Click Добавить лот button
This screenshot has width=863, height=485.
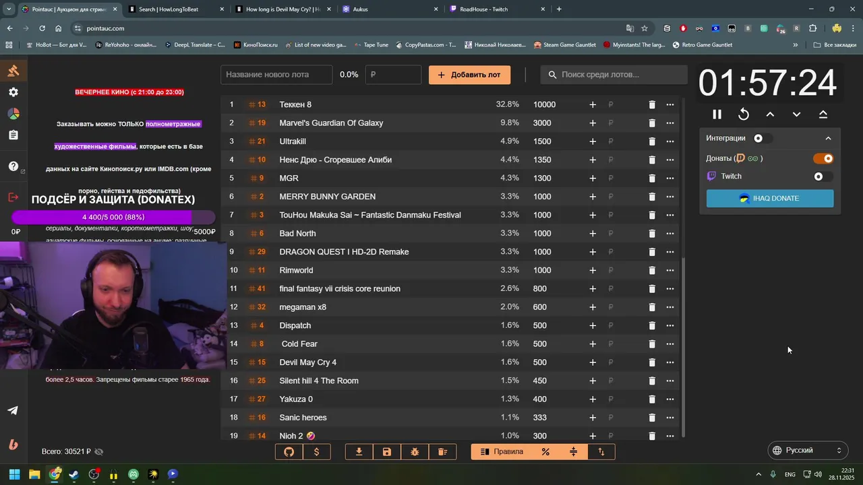tap(469, 75)
